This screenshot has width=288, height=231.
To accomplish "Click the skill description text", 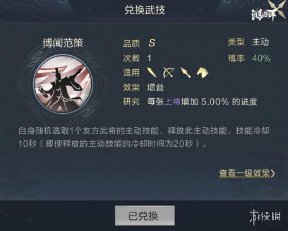I will pyautogui.click(x=144, y=137).
